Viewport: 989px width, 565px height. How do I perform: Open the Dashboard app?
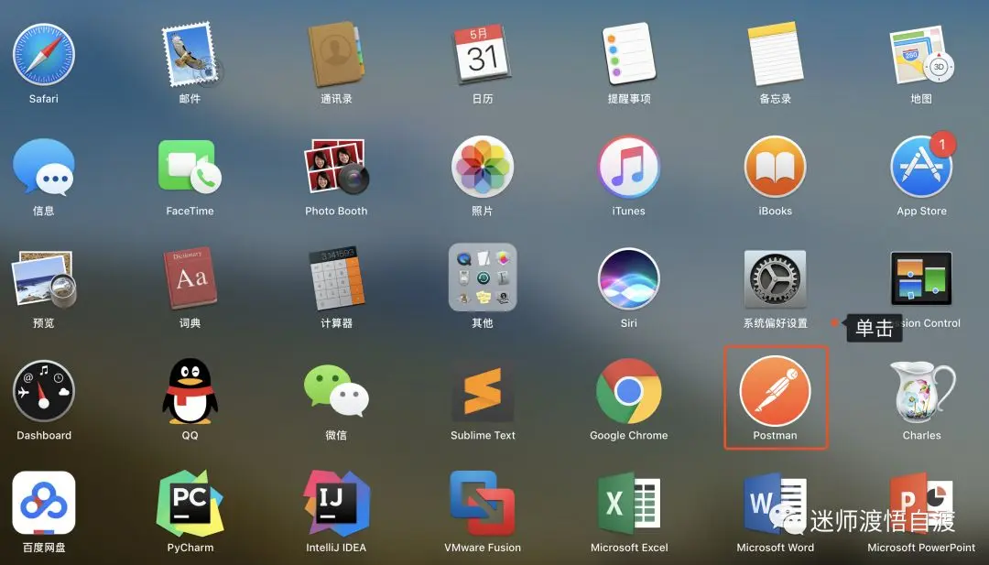pos(44,392)
